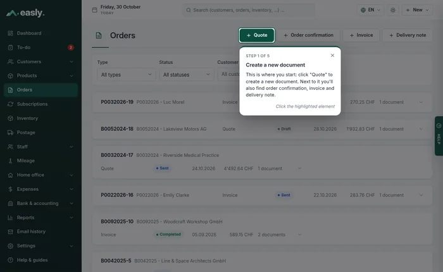443x272 pixels.
Task: Expand order P0022026-16 row chevron
Action: coord(421,195)
